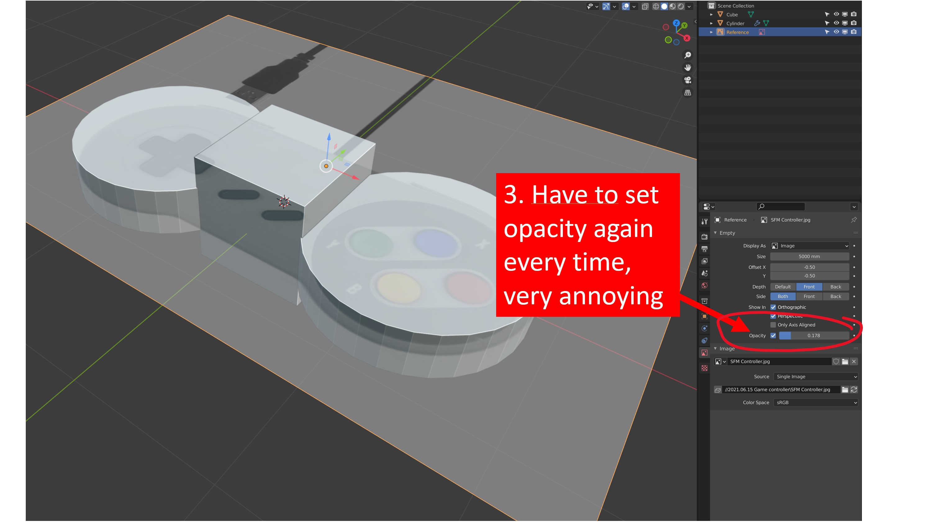Disable the Orthographic checkbox under Show In

tap(773, 307)
